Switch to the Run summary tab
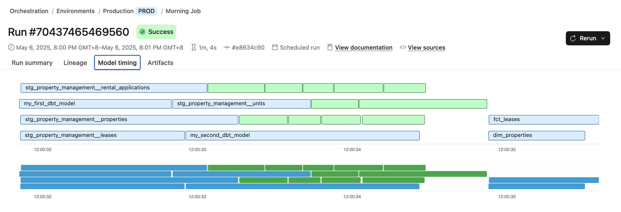This screenshot has height=212, width=621. pos(32,63)
